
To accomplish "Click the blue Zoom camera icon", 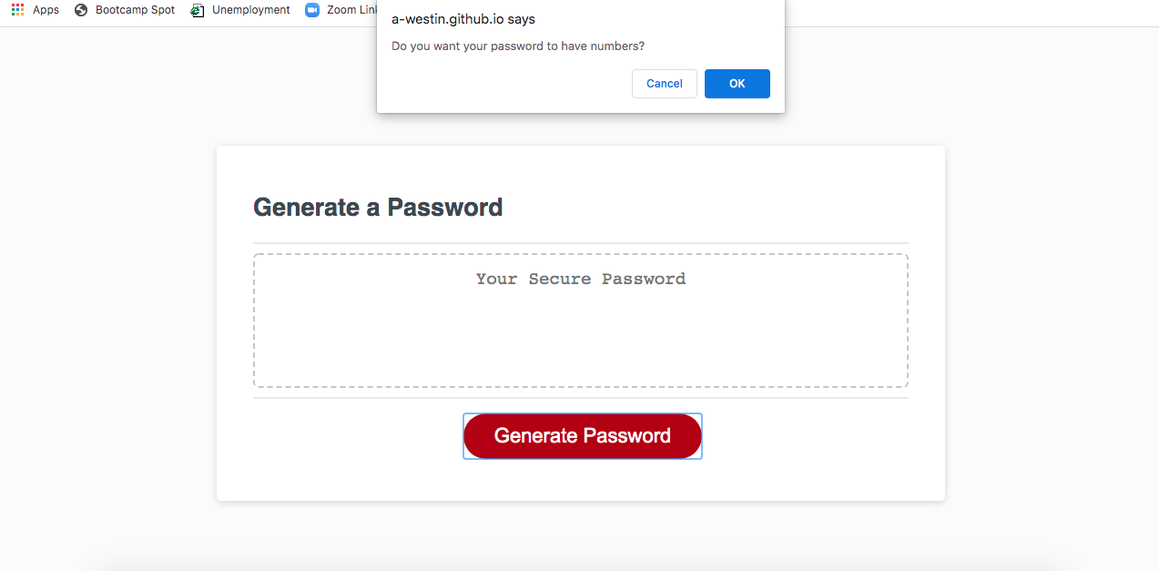I will pos(310,9).
